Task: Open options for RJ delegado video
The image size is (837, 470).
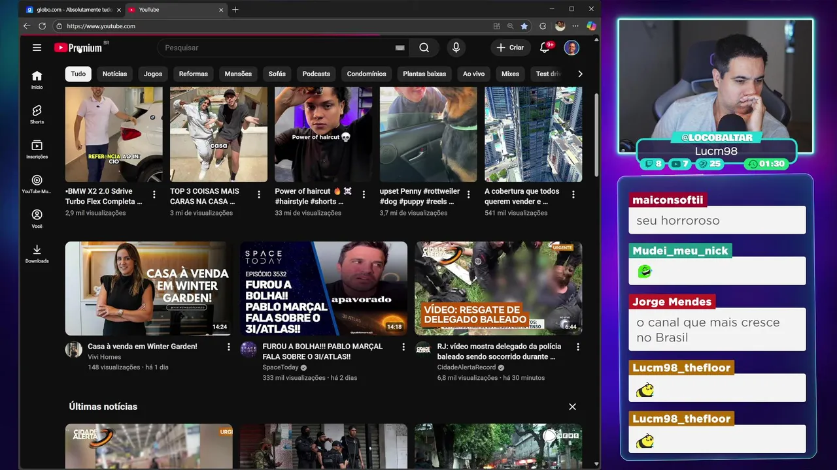Action: tap(577, 347)
